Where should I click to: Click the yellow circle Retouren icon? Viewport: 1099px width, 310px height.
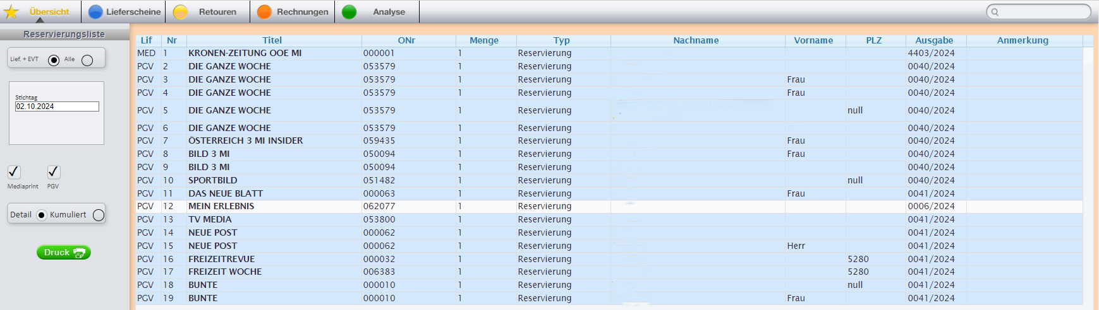[181, 12]
